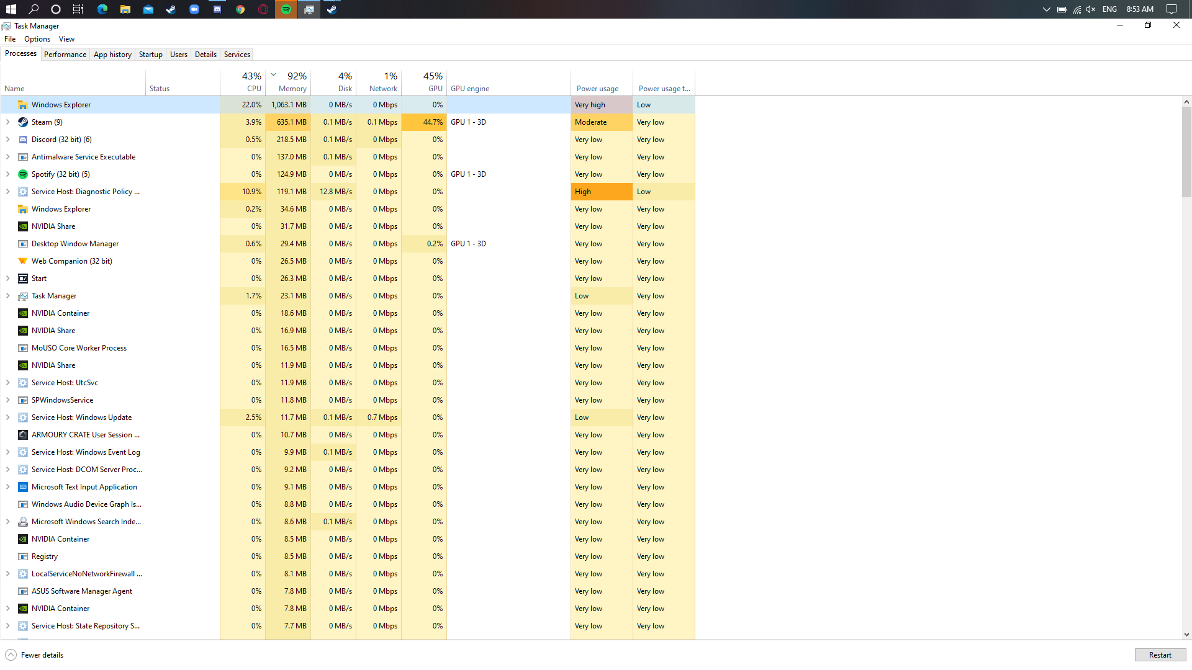
Task: Open the Options menu
Action: (x=37, y=39)
